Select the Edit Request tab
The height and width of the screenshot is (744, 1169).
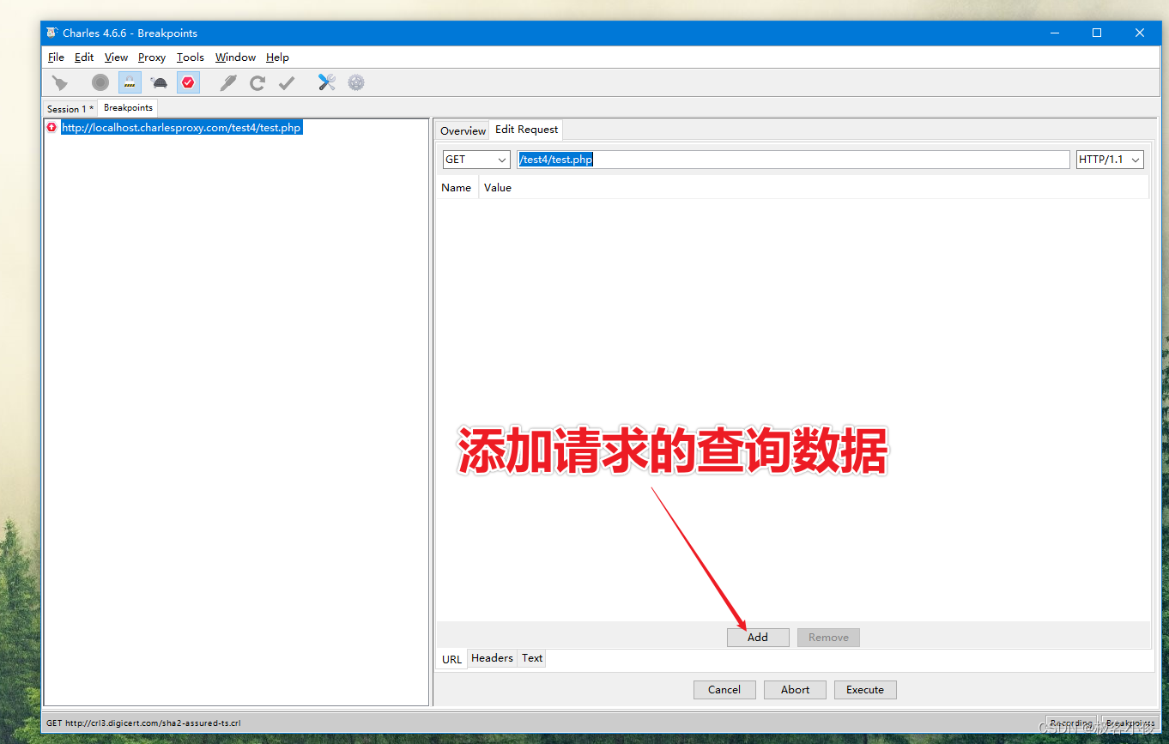point(526,130)
